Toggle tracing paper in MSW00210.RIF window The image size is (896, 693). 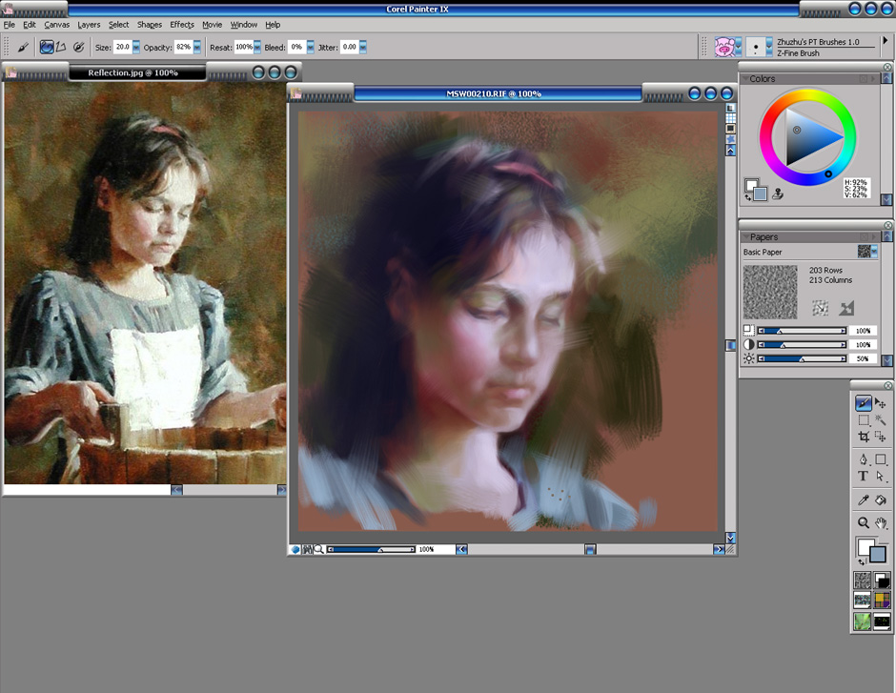731,108
